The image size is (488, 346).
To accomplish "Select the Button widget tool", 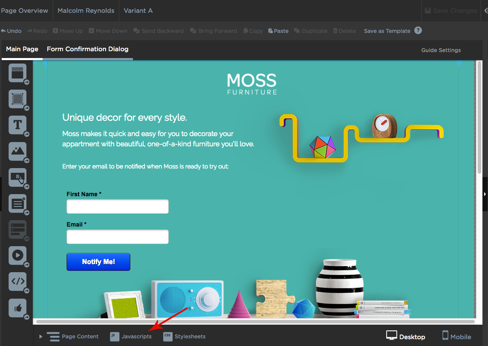I will pos(17,177).
